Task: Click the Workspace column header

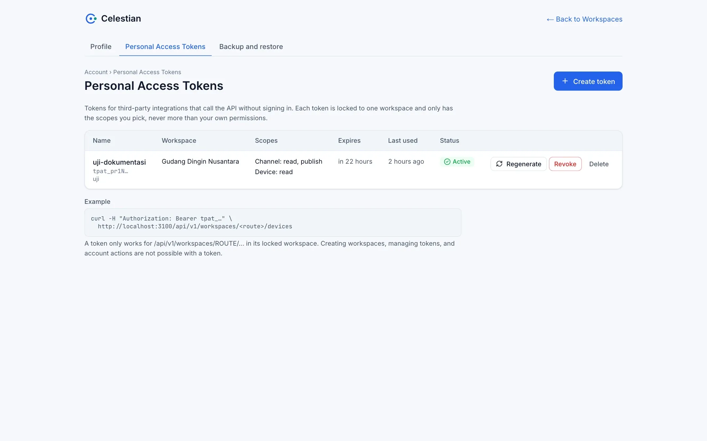Action: 179,140
